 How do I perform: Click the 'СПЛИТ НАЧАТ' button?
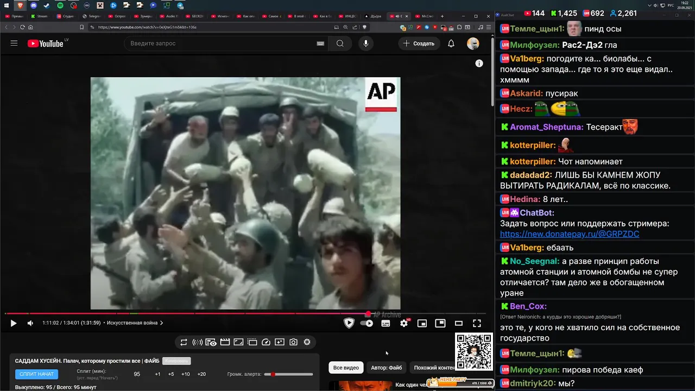pos(37,374)
